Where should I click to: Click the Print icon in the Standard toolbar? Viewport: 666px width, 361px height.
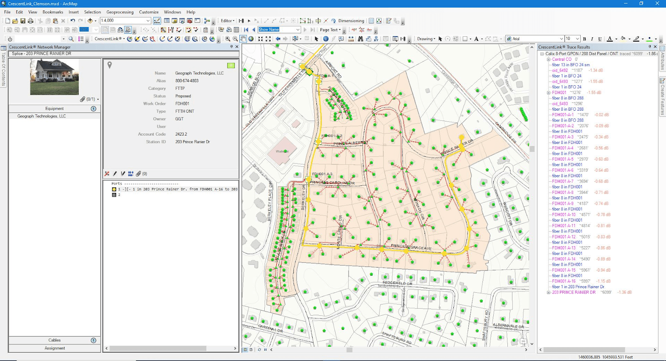pos(30,21)
